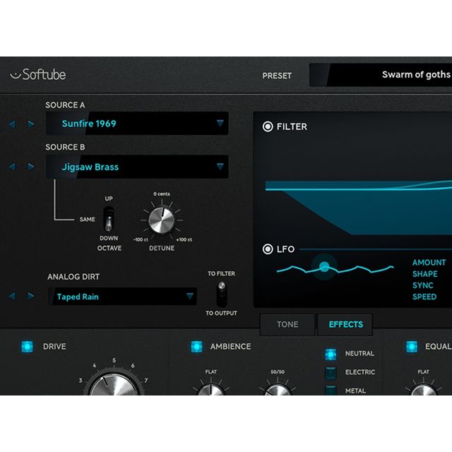Click the DRIVE amount knob
The image size is (452, 452).
pos(114,385)
